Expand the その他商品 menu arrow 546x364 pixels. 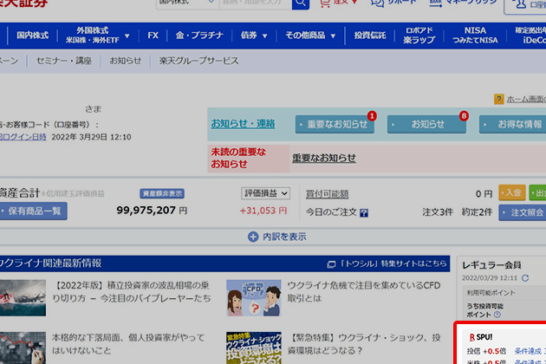[x=333, y=36]
